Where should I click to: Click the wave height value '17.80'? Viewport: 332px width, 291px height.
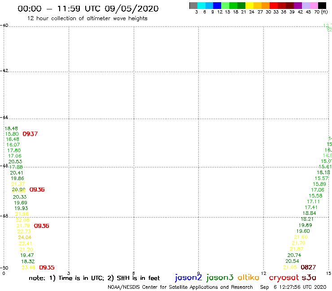(14, 150)
